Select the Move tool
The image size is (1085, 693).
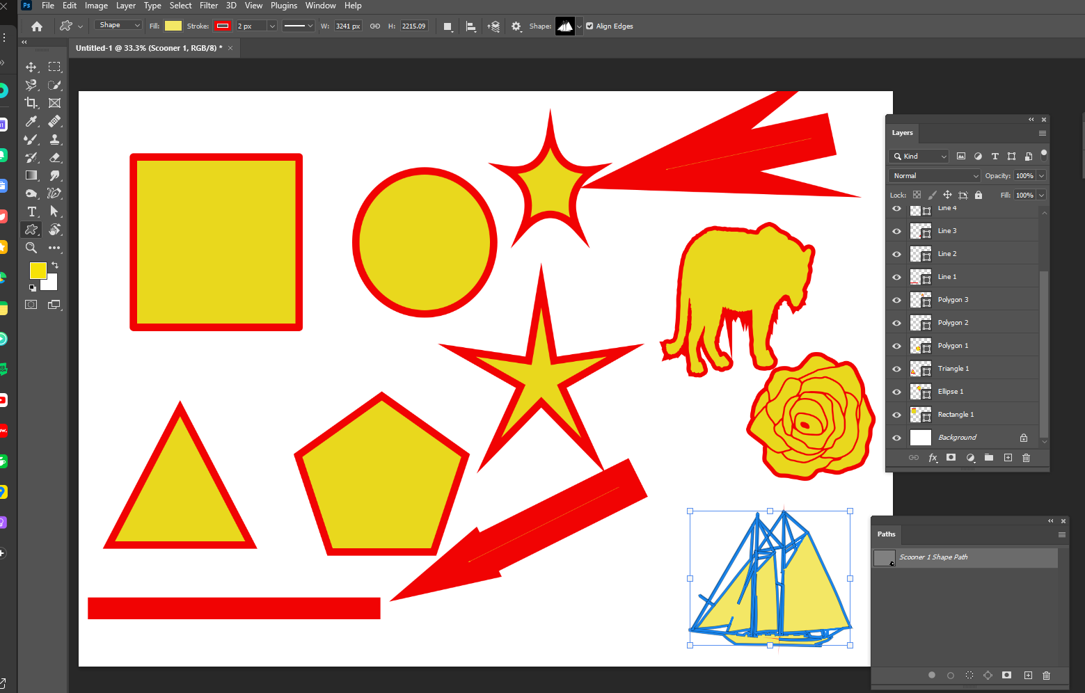tap(31, 67)
